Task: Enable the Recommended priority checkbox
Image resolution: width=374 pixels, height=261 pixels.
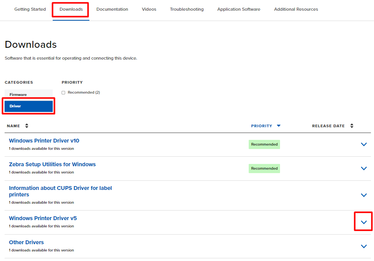Action: pyautogui.click(x=63, y=92)
